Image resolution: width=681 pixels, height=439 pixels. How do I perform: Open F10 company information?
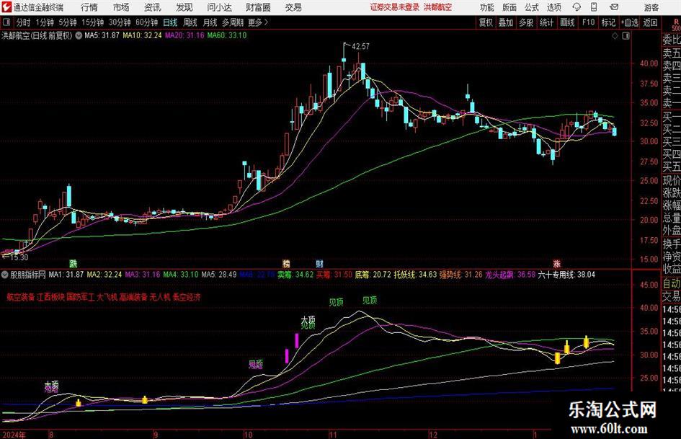(x=588, y=22)
